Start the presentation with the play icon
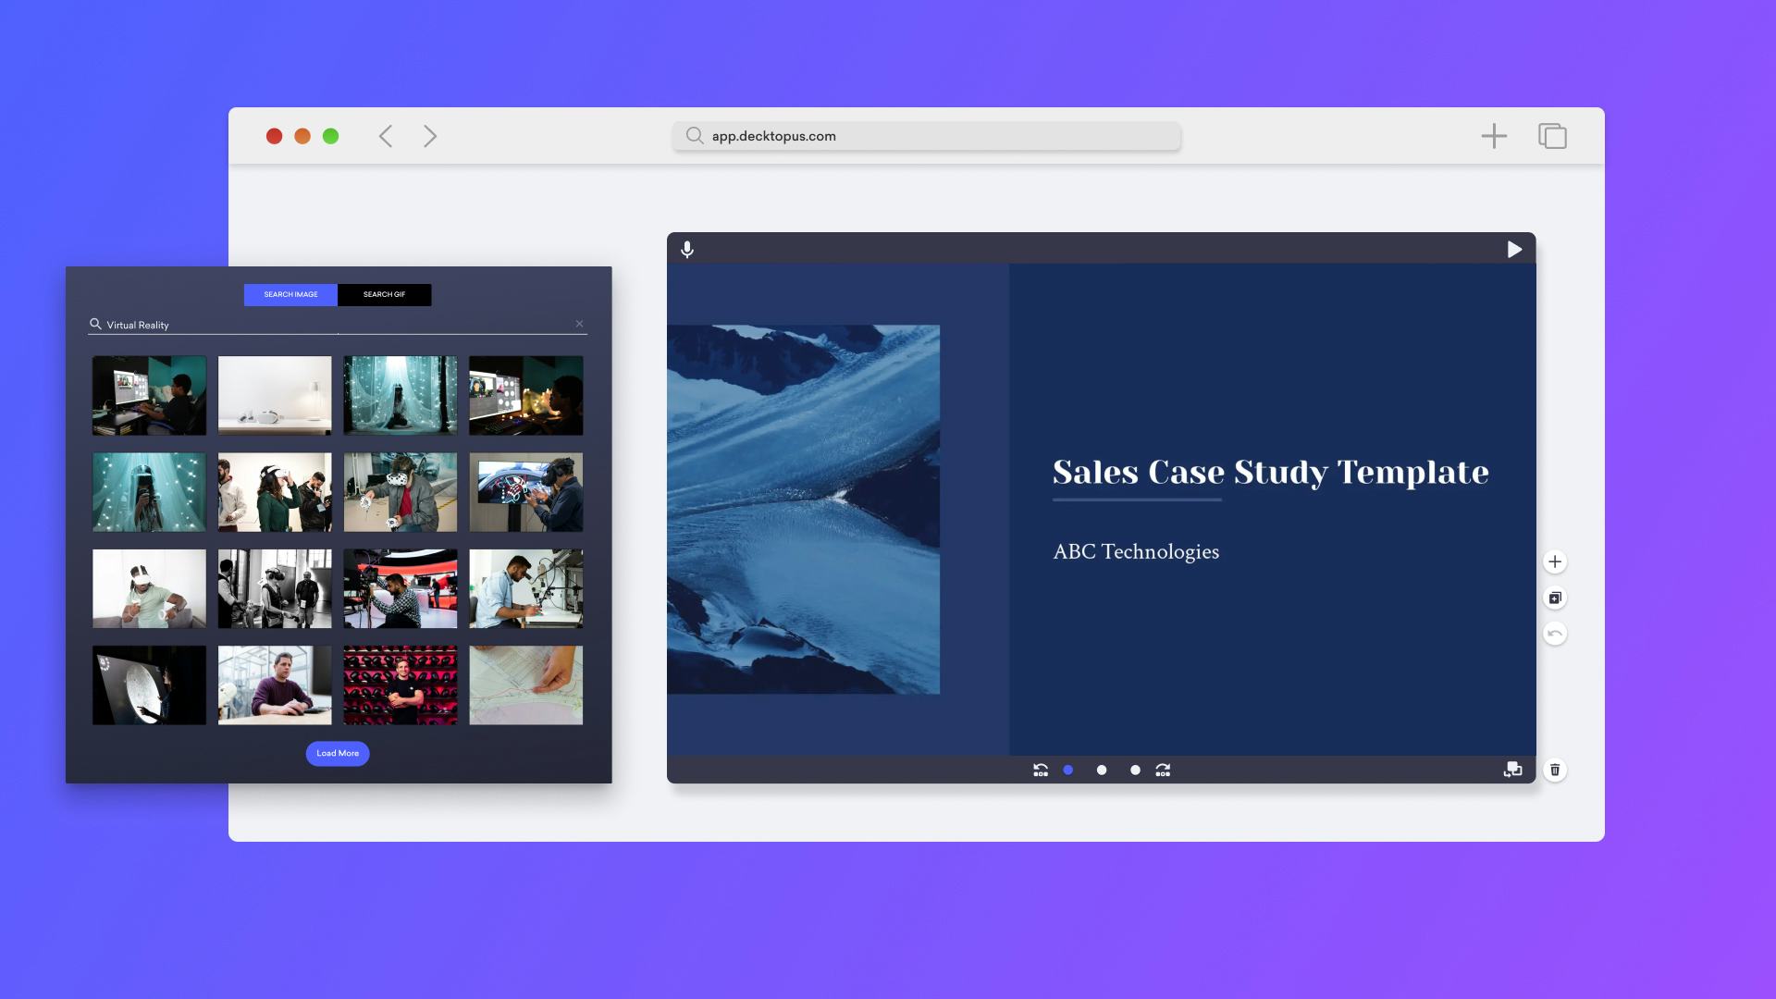 tap(1514, 248)
